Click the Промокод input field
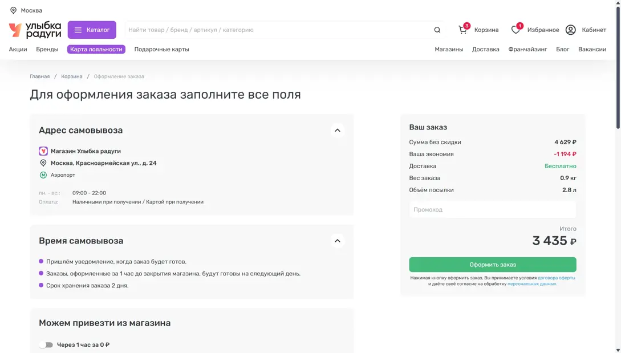This screenshot has height=353, width=621. (492, 209)
